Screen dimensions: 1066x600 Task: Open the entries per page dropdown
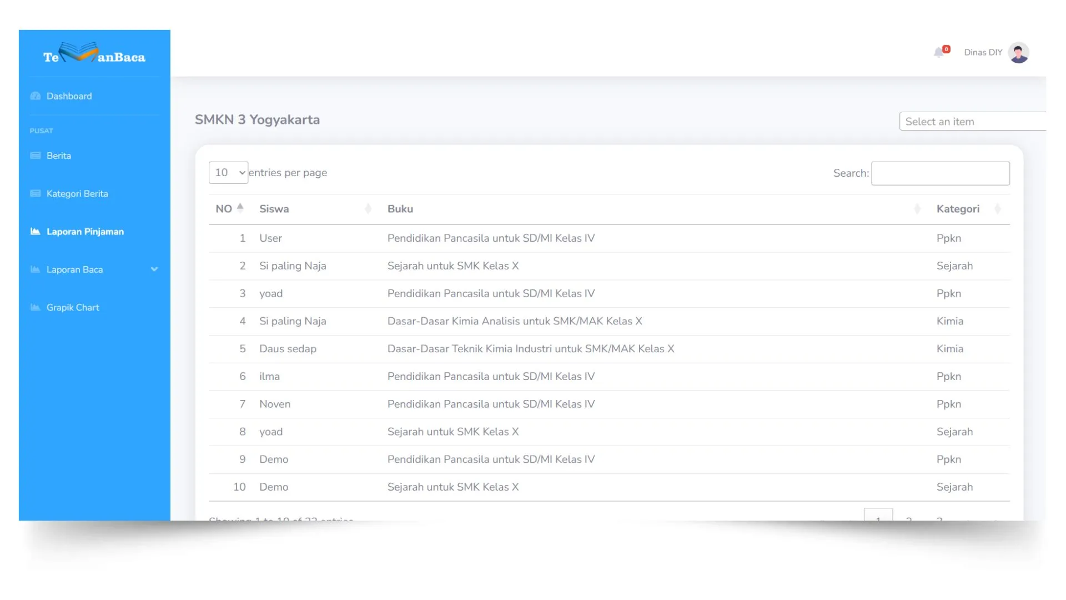coord(228,173)
